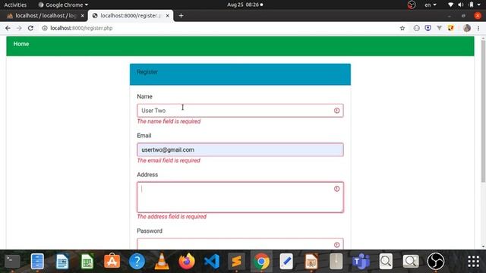The height and width of the screenshot is (273, 486).
Task: Open Microsoft Teams from the dock
Action: point(361,262)
